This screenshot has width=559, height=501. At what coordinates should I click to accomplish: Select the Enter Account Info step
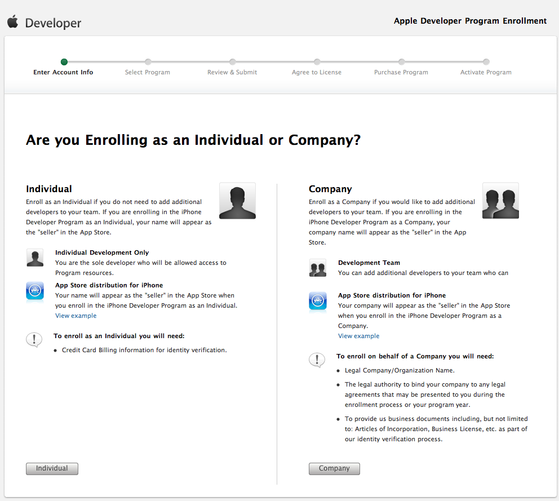63,72
